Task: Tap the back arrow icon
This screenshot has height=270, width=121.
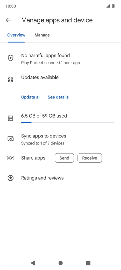Action: [8, 20]
